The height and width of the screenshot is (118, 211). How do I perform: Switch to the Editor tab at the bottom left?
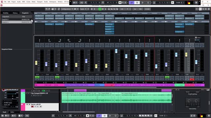click(13, 112)
